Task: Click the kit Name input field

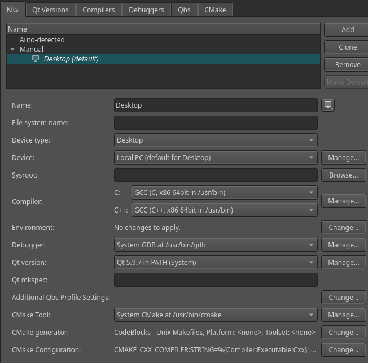Action: (x=216, y=105)
